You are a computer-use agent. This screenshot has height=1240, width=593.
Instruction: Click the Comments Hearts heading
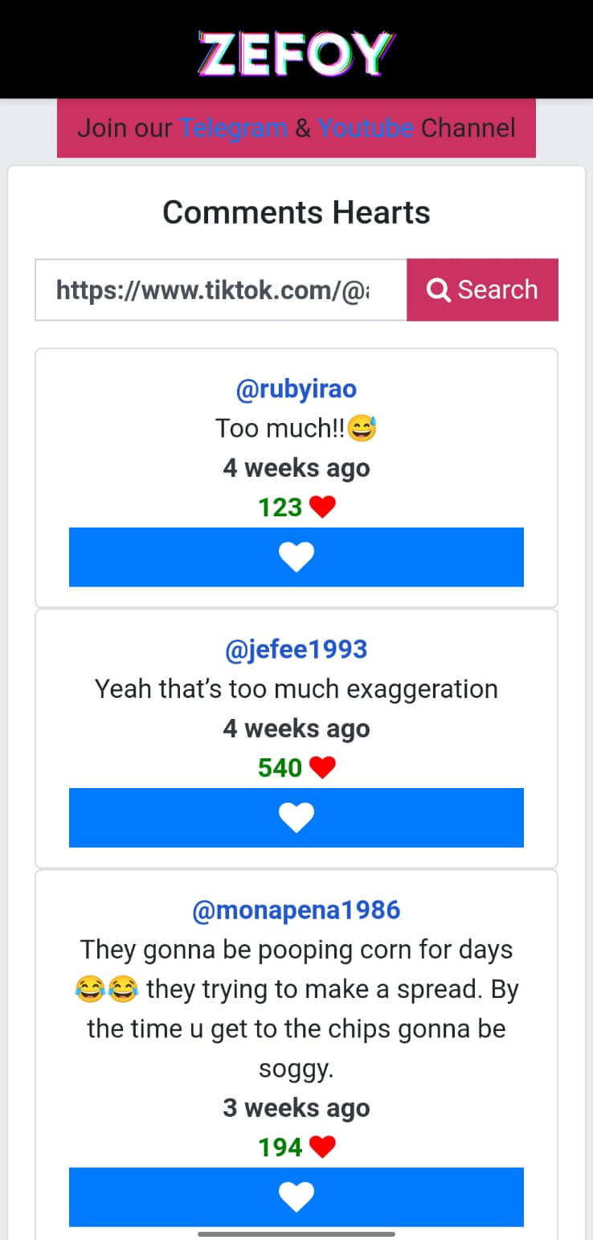pyautogui.click(x=296, y=213)
